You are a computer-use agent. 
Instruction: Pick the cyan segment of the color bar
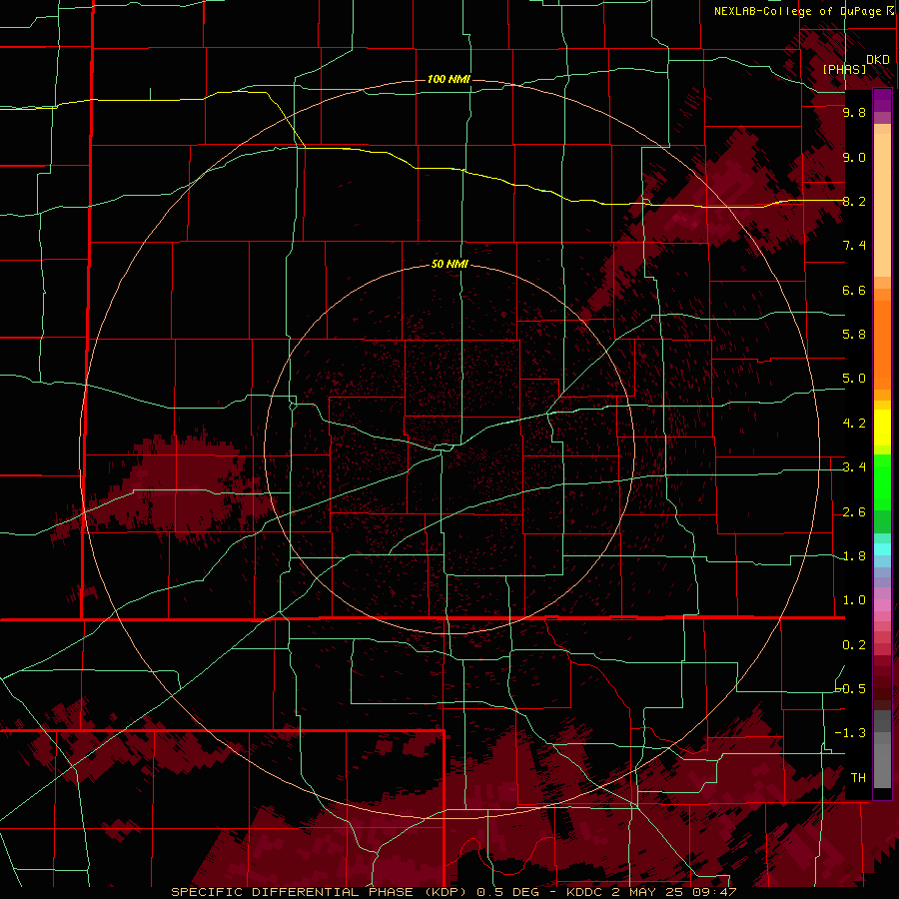[882, 549]
